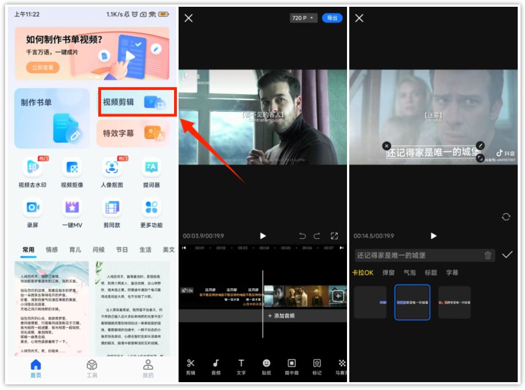Scale the subtitle via resize handle
This screenshot has height=390, width=525.
[x=480, y=158]
